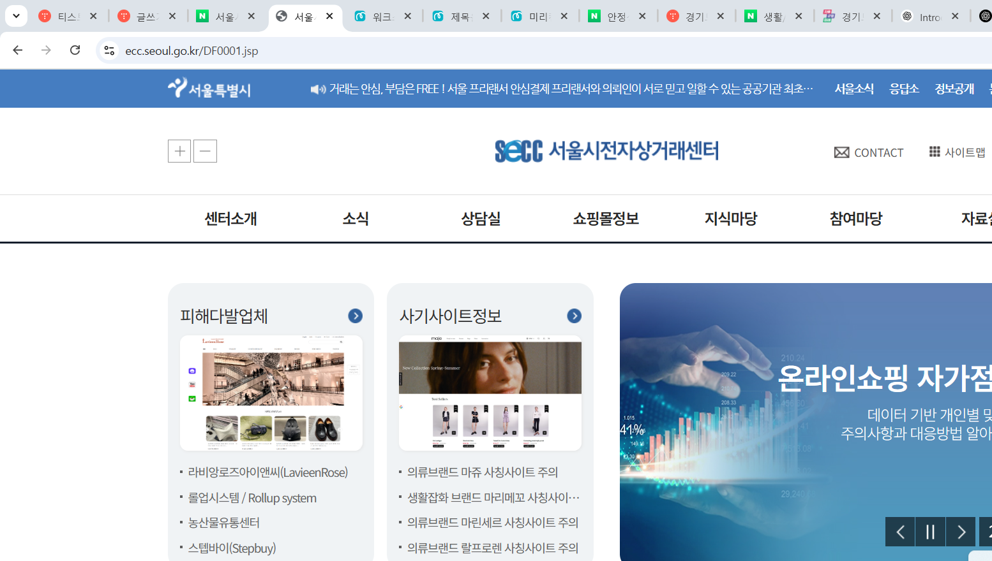Open 사기사이트정보 via its circular arrow icon
The image size is (992, 561).
[x=574, y=316]
